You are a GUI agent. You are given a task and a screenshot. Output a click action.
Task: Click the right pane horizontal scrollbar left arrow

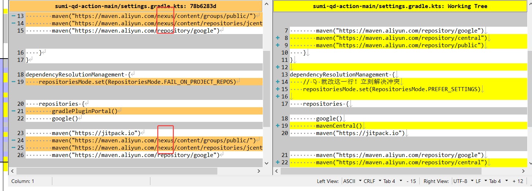point(277,171)
